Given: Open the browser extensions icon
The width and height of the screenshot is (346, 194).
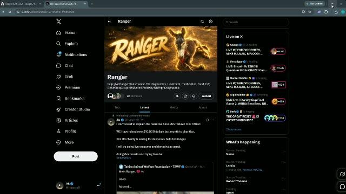Looking at the screenshot, I should (326, 12).
